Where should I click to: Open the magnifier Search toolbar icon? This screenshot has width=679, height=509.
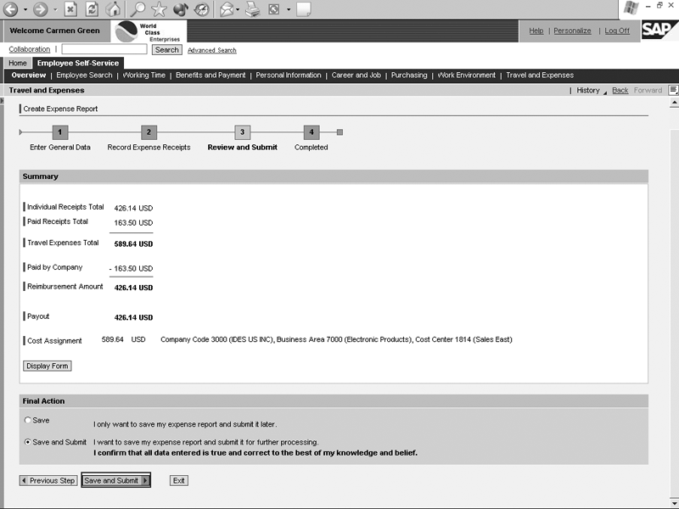pos(137,8)
